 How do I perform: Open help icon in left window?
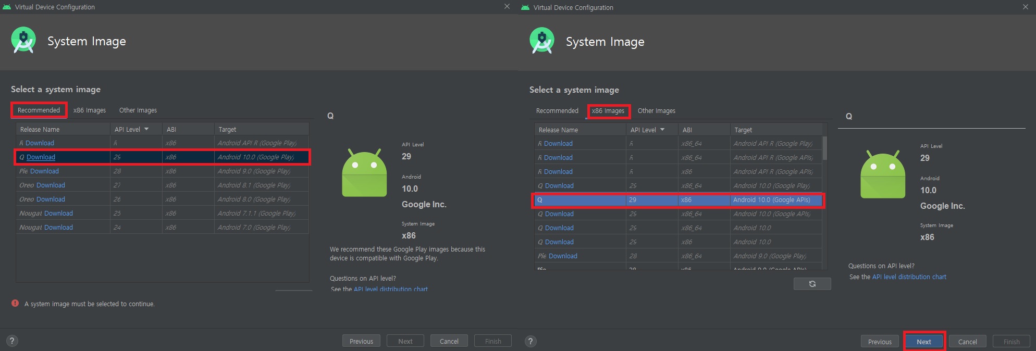tap(11, 341)
